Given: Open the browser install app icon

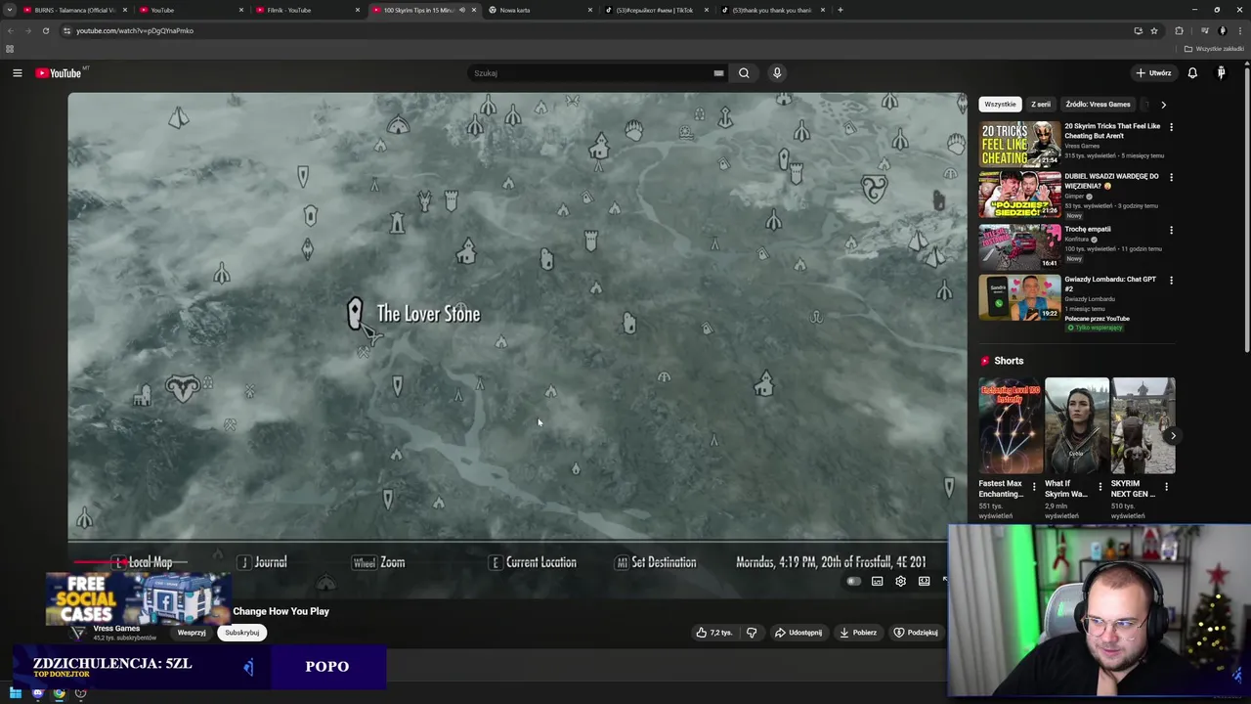Looking at the screenshot, I should (x=1138, y=30).
